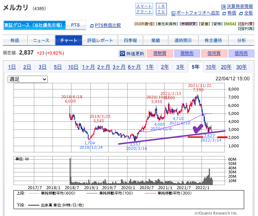Image resolution: width=258 pixels, height=216 pixels.
Task: Click the popup window icon beside 株価
Action: tap(224, 13)
